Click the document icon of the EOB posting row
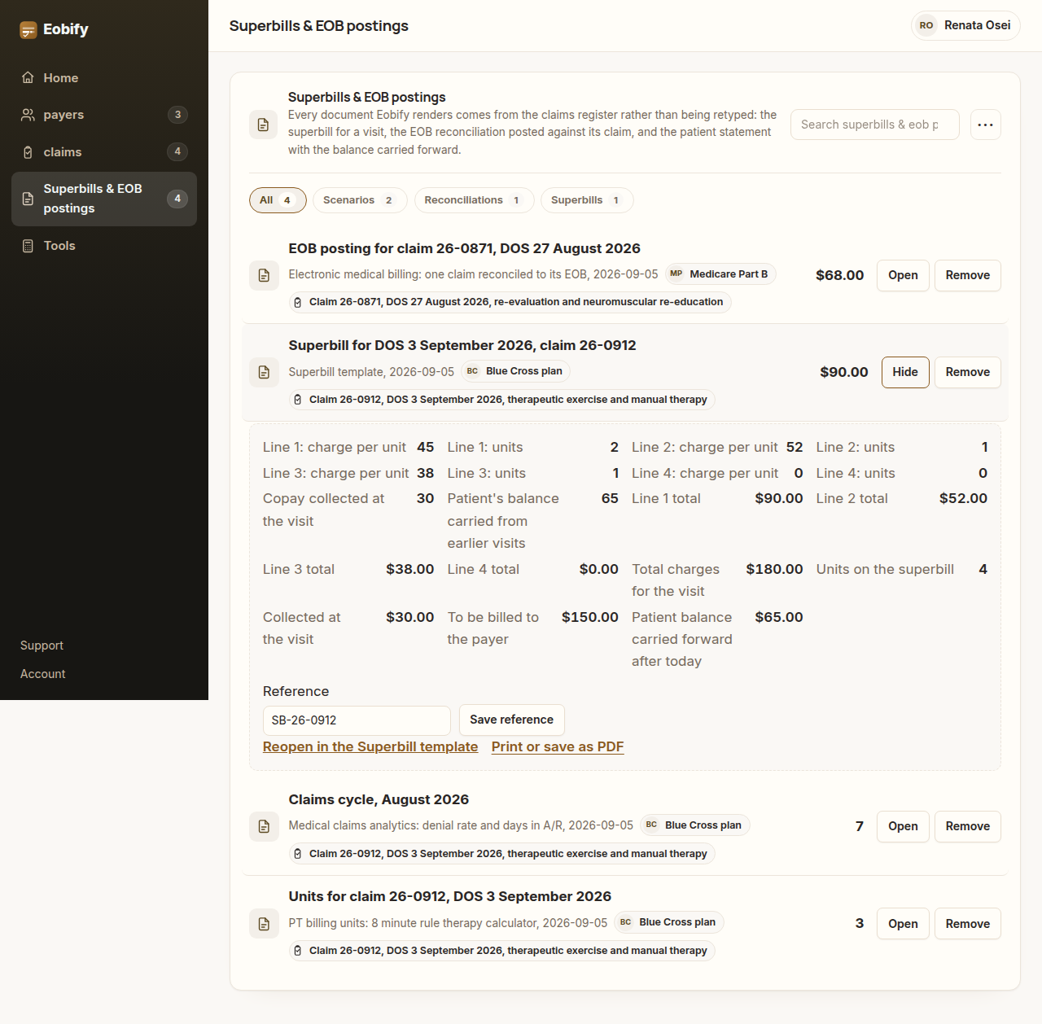1042x1024 pixels. click(264, 275)
